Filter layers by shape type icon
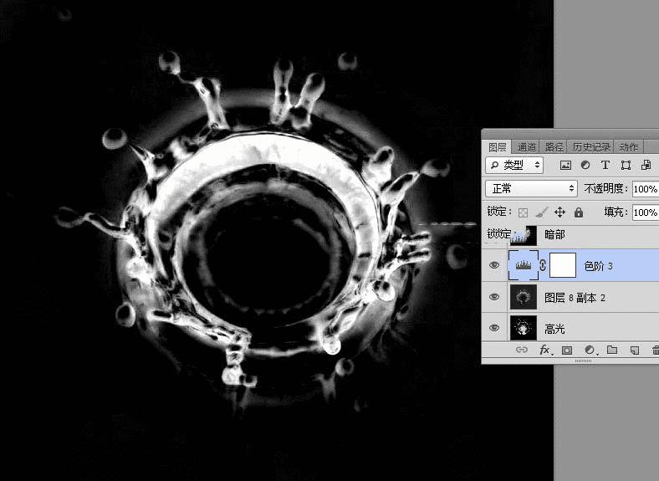 click(x=626, y=166)
